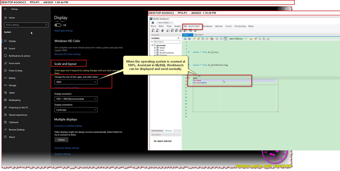Open the Scripting menu
This screenshot has height=171, width=340.
[240, 26]
